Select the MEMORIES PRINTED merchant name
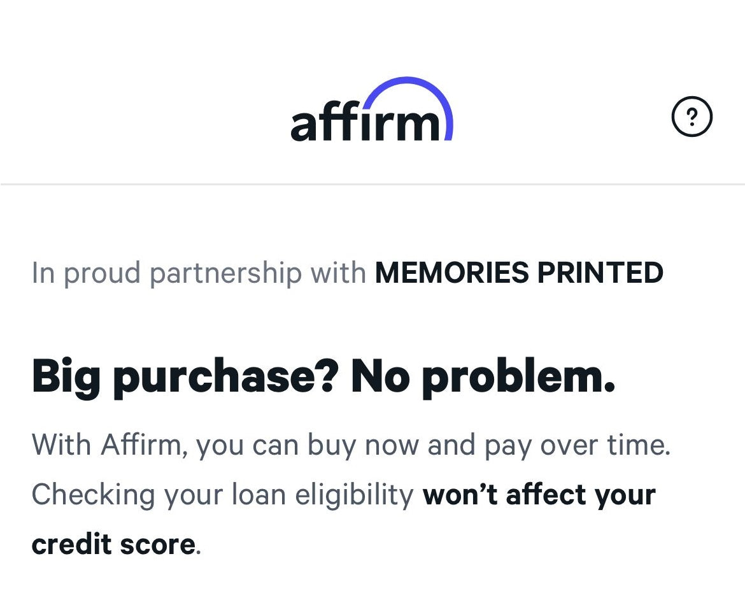 (519, 273)
